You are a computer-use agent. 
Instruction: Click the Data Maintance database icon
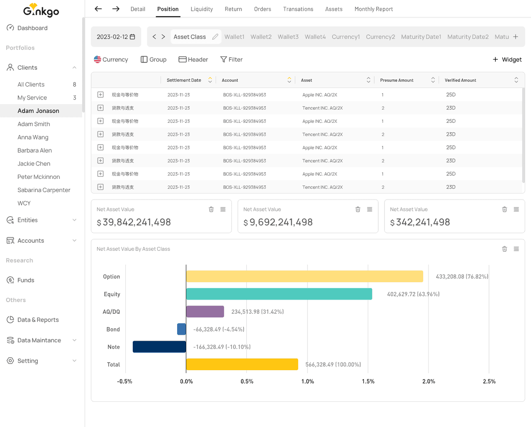[10, 340]
